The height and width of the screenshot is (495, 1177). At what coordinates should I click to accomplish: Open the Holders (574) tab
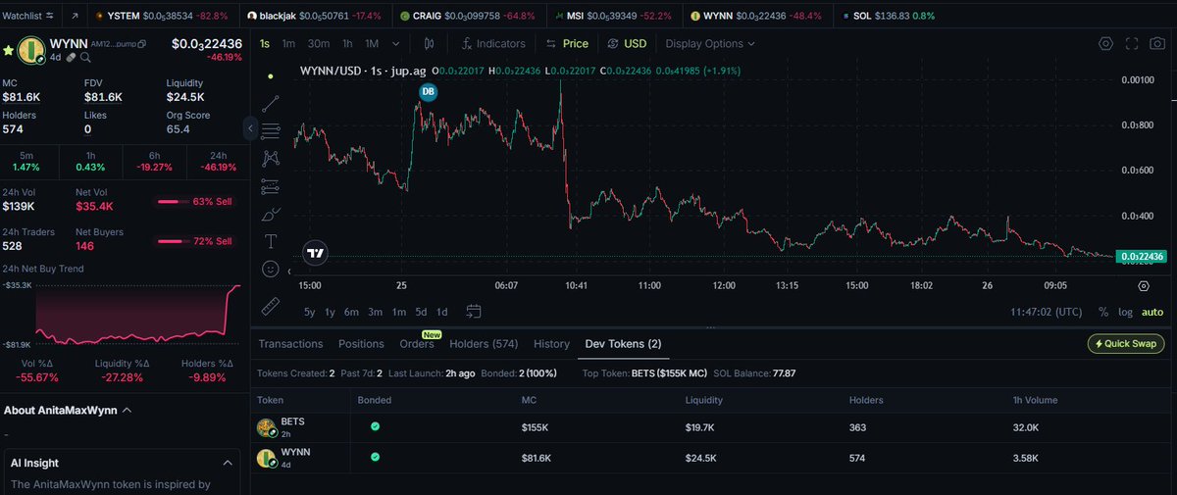coord(484,344)
